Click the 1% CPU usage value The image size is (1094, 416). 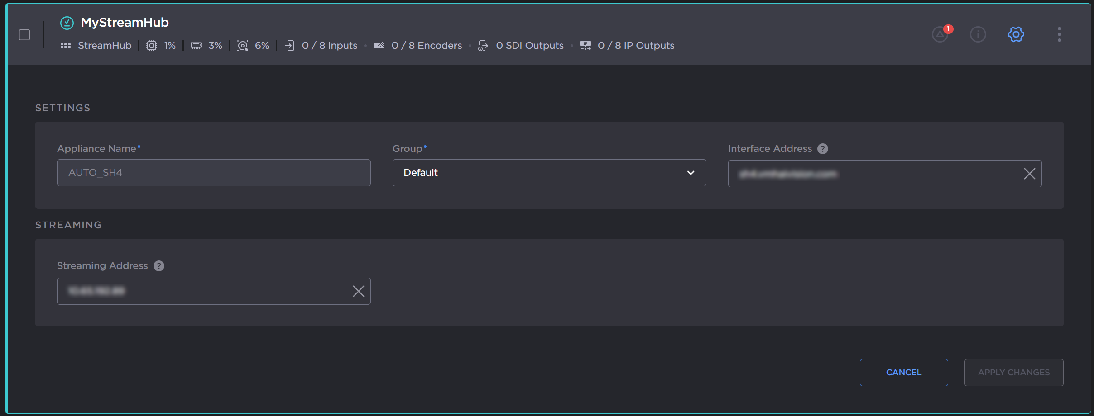tap(170, 46)
